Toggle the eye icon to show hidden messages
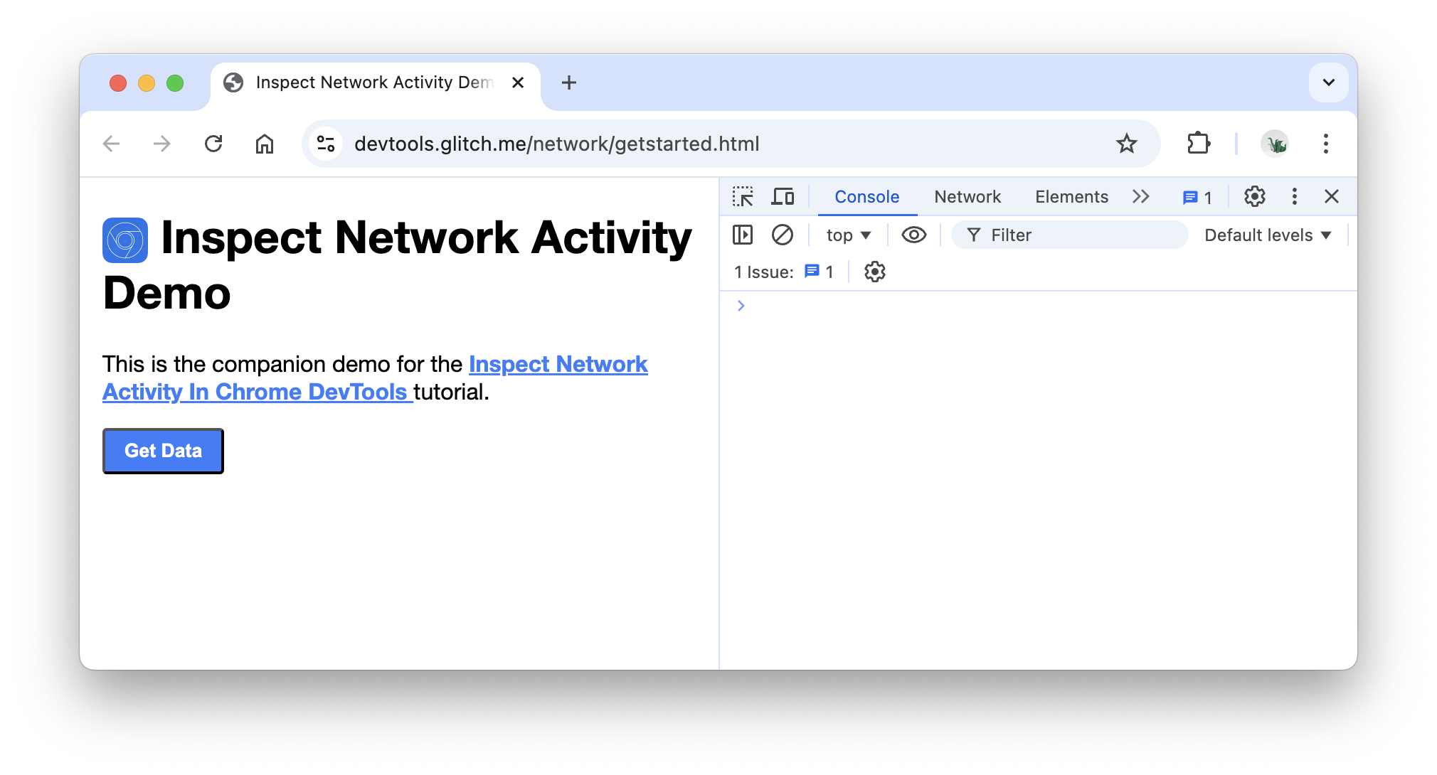Viewport: 1437px width, 775px height. [912, 235]
